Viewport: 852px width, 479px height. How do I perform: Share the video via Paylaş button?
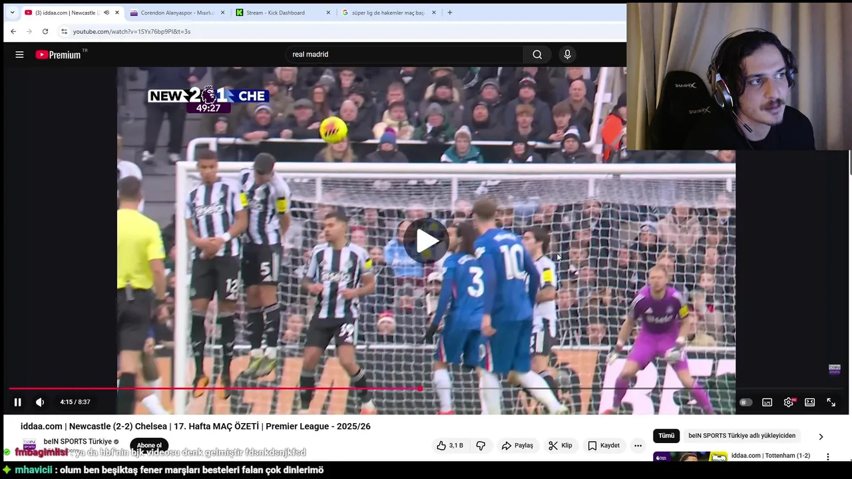click(x=517, y=446)
